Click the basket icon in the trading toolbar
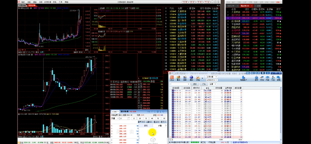 click(257, 78)
